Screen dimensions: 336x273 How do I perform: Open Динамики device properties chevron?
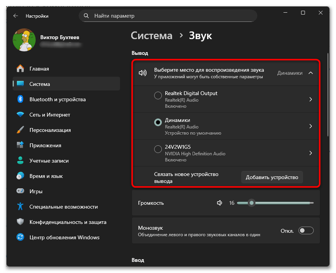point(311,126)
